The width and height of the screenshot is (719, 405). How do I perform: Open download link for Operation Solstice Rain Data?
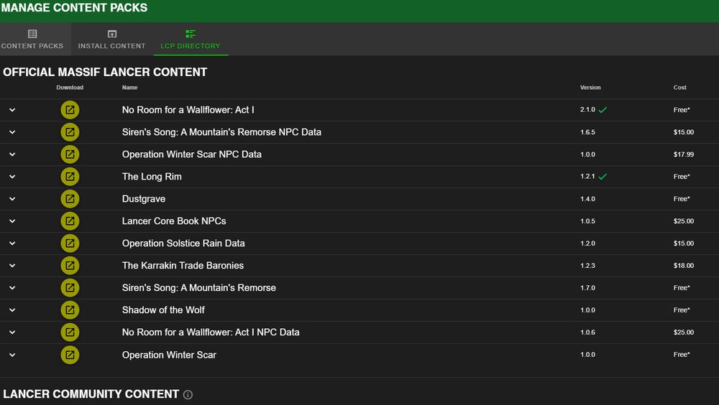click(x=70, y=243)
